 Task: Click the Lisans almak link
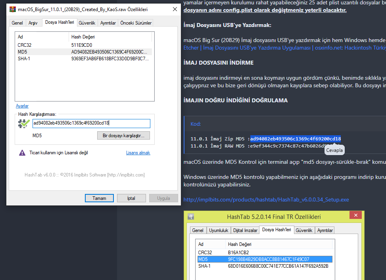coord(138,153)
